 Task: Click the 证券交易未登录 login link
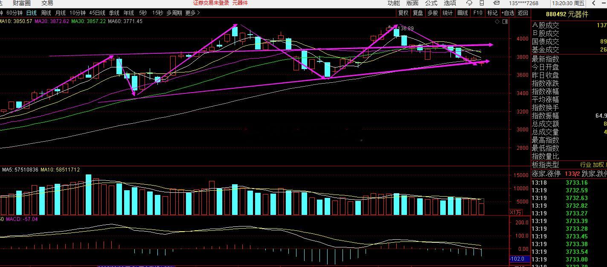tap(211, 3)
